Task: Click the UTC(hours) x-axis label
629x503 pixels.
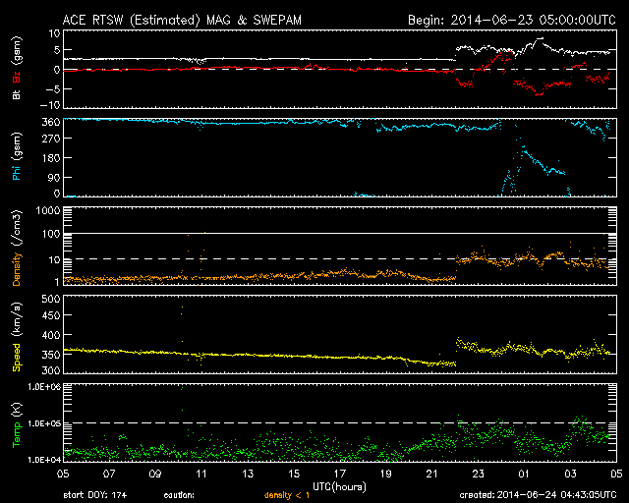Action: [x=341, y=485]
